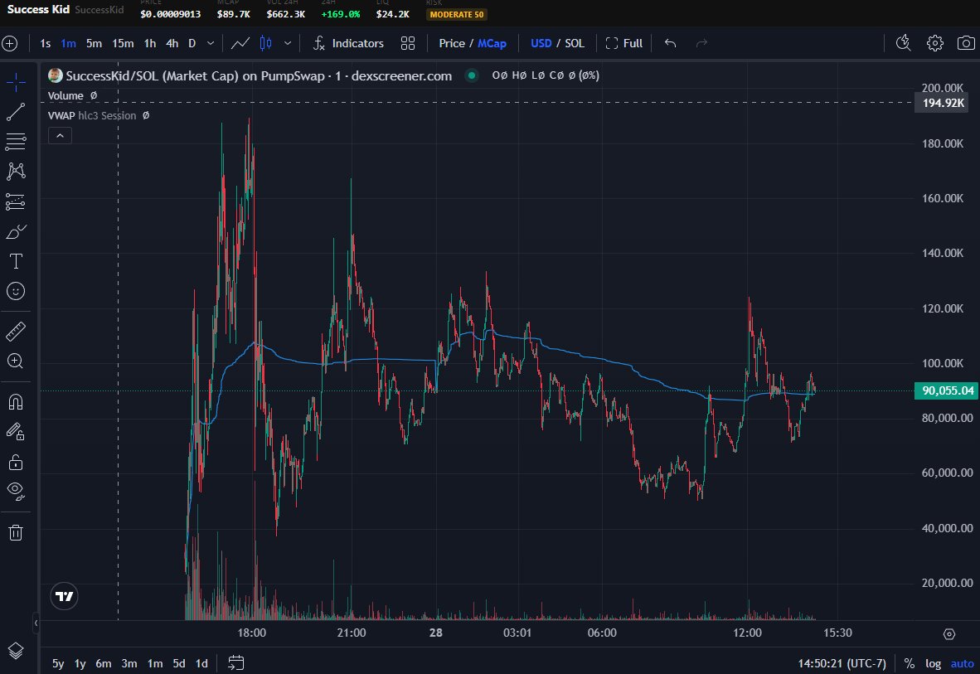This screenshot has width=980, height=674.
Task: Open the forecasting and measurement position tools
Action: click(x=16, y=201)
